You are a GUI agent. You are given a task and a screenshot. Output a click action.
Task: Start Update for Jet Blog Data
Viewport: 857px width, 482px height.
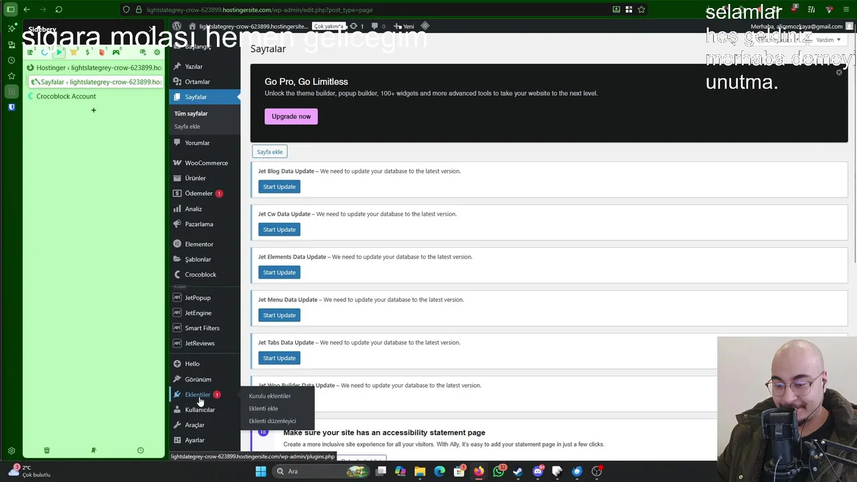click(x=279, y=187)
